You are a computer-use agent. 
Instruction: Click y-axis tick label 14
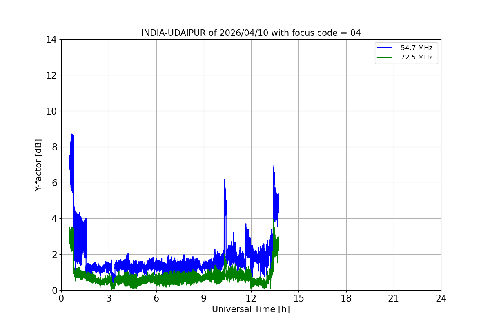pos(51,40)
